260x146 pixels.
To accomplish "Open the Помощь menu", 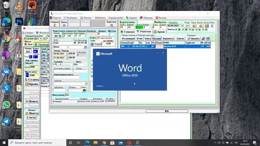I will [x=146, y=18].
